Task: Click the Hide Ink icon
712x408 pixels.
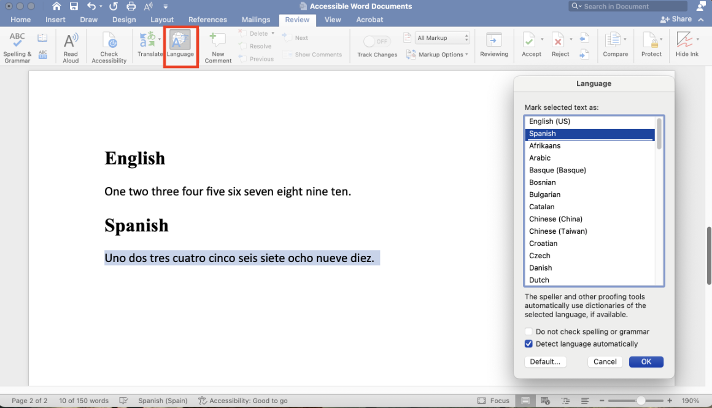Action: 686,43
